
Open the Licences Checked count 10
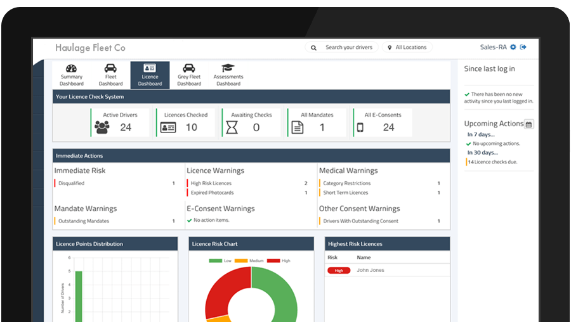click(191, 127)
